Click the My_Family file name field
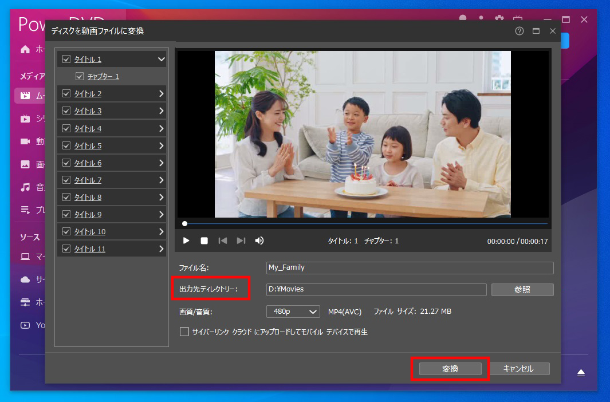This screenshot has height=402, width=610. (x=409, y=267)
